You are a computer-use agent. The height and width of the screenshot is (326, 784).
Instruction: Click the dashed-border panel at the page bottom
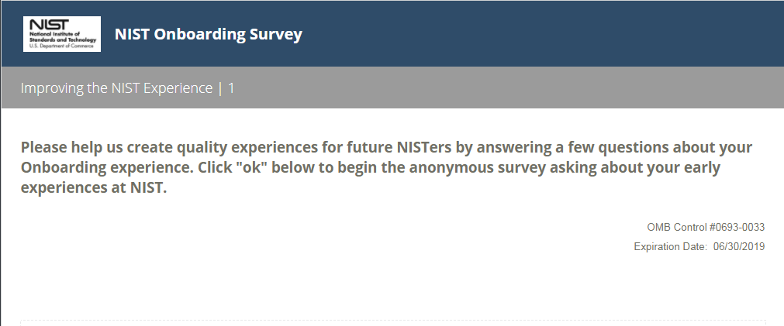[392, 322]
